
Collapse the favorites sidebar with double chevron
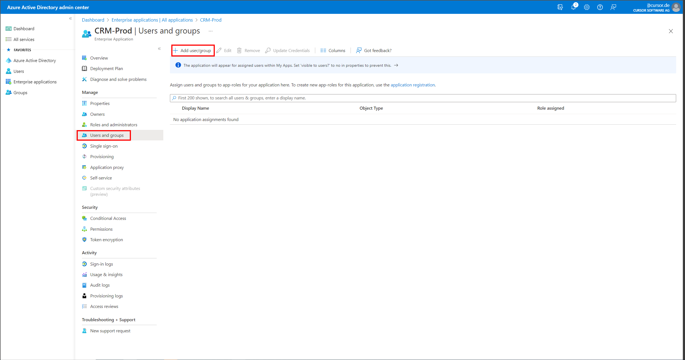click(71, 18)
